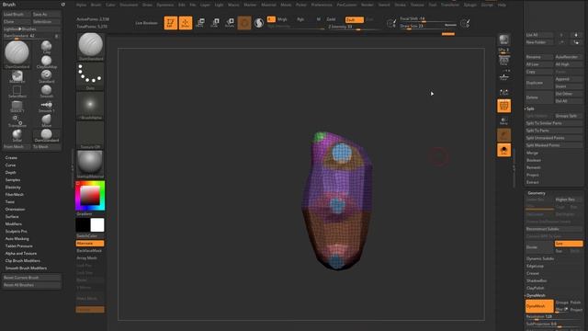Open the Material menu
Image resolution: width=588 pixels, height=331 pixels.
coord(268,5)
